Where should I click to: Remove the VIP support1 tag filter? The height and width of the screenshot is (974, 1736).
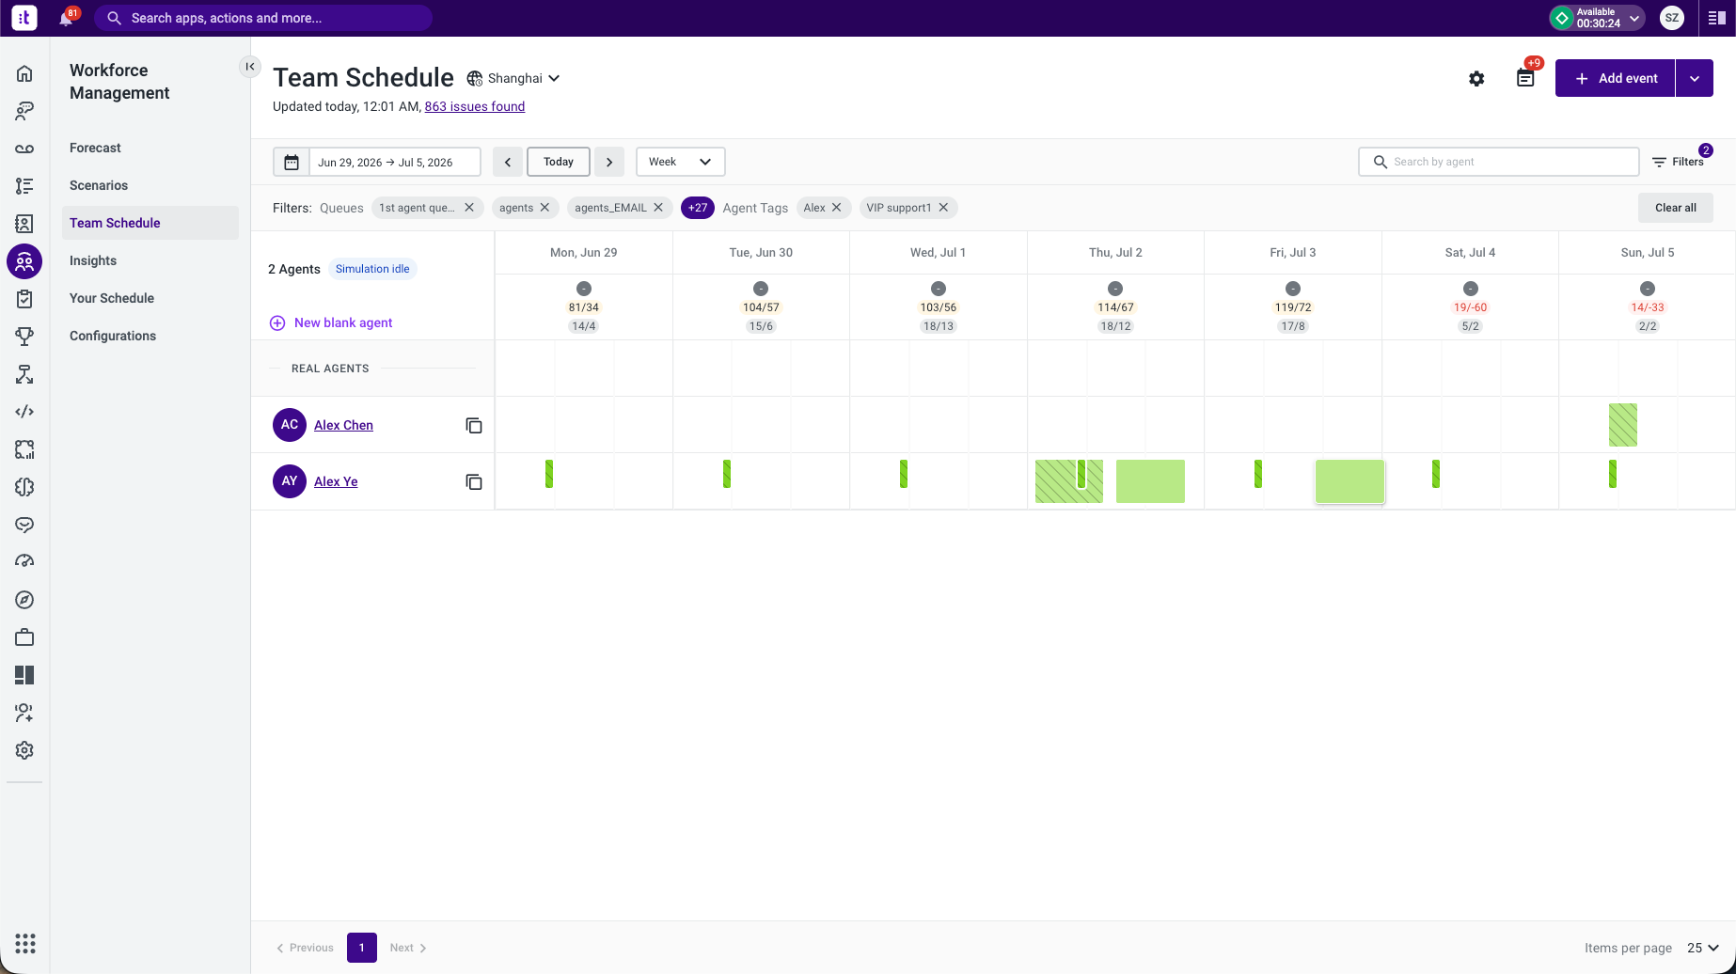[x=943, y=208]
